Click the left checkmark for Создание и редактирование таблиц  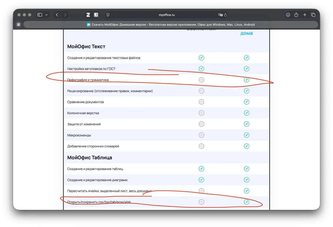point(201,169)
